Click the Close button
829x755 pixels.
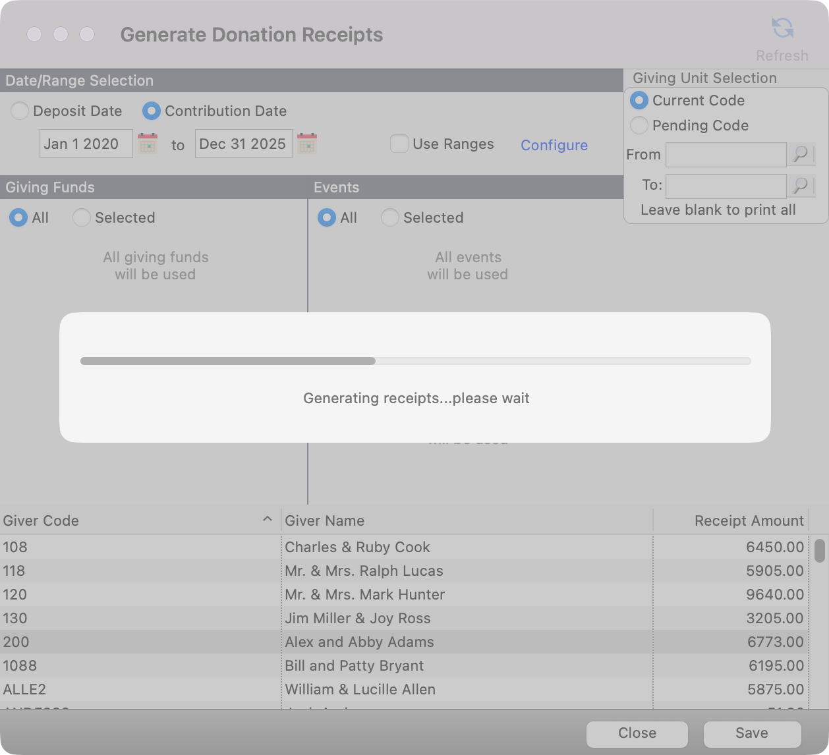[637, 733]
